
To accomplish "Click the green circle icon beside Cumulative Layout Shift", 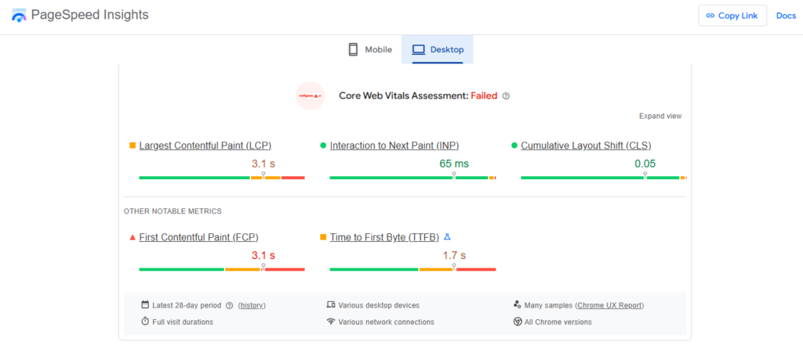I will (x=514, y=146).
